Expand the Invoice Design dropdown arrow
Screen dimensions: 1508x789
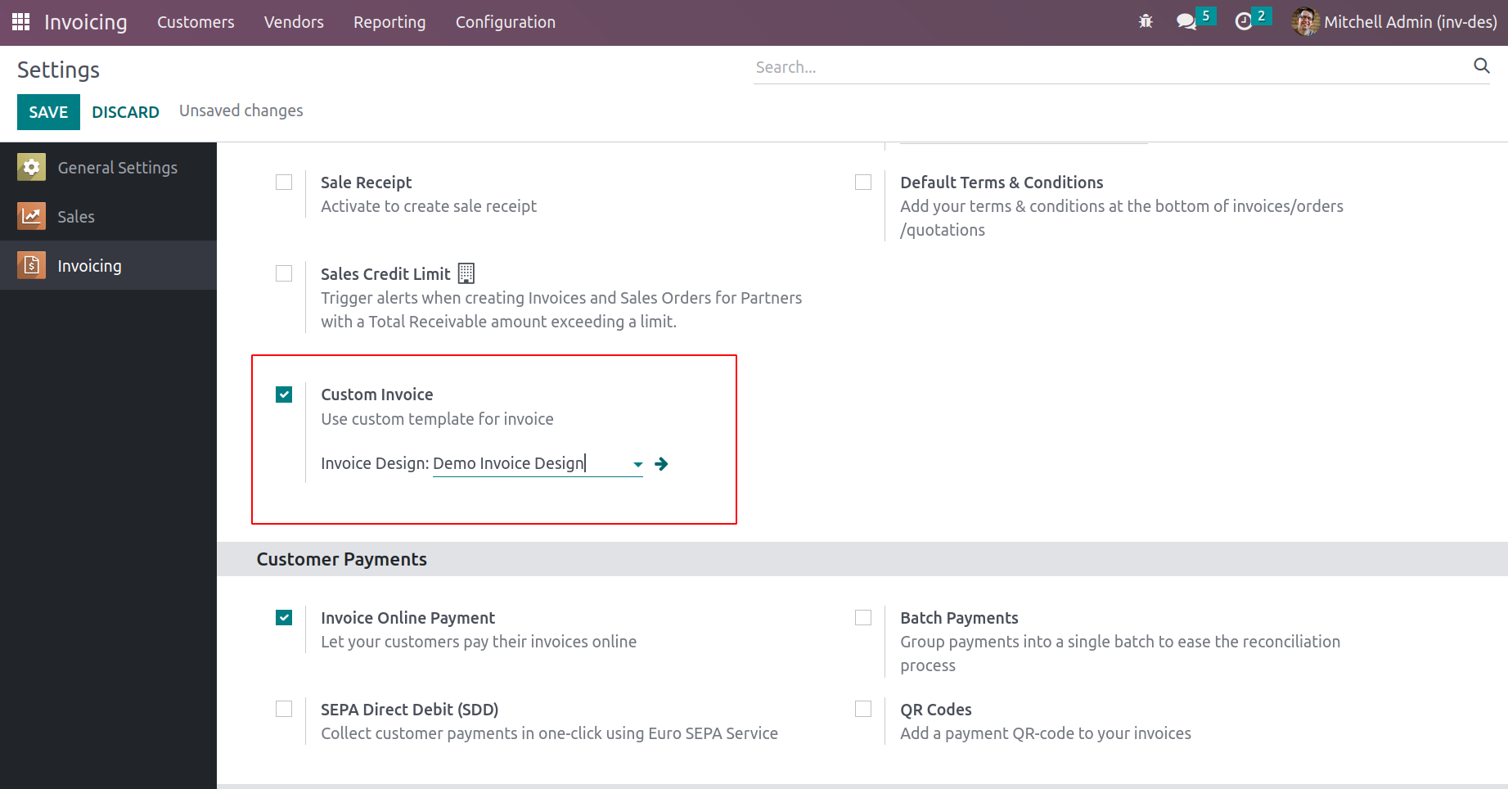[x=637, y=465]
